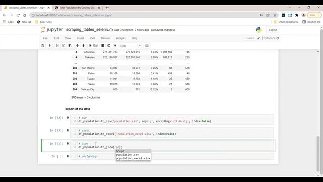
Task: Select population_excel.xlsx autocomplete suggestion
Action: (x=133, y=158)
